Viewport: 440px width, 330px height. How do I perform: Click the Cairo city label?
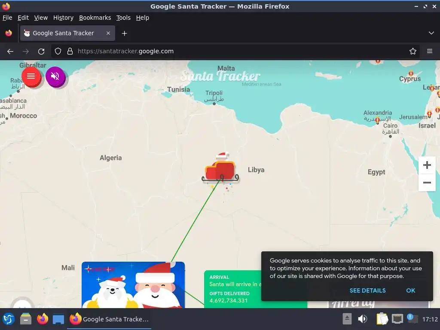tap(390, 126)
